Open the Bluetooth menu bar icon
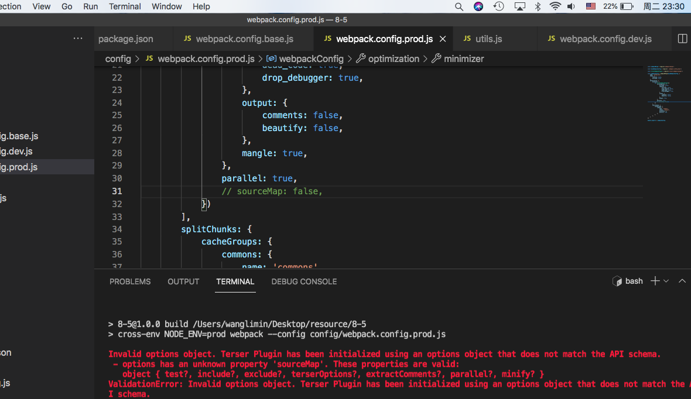 [x=538, y=6]
